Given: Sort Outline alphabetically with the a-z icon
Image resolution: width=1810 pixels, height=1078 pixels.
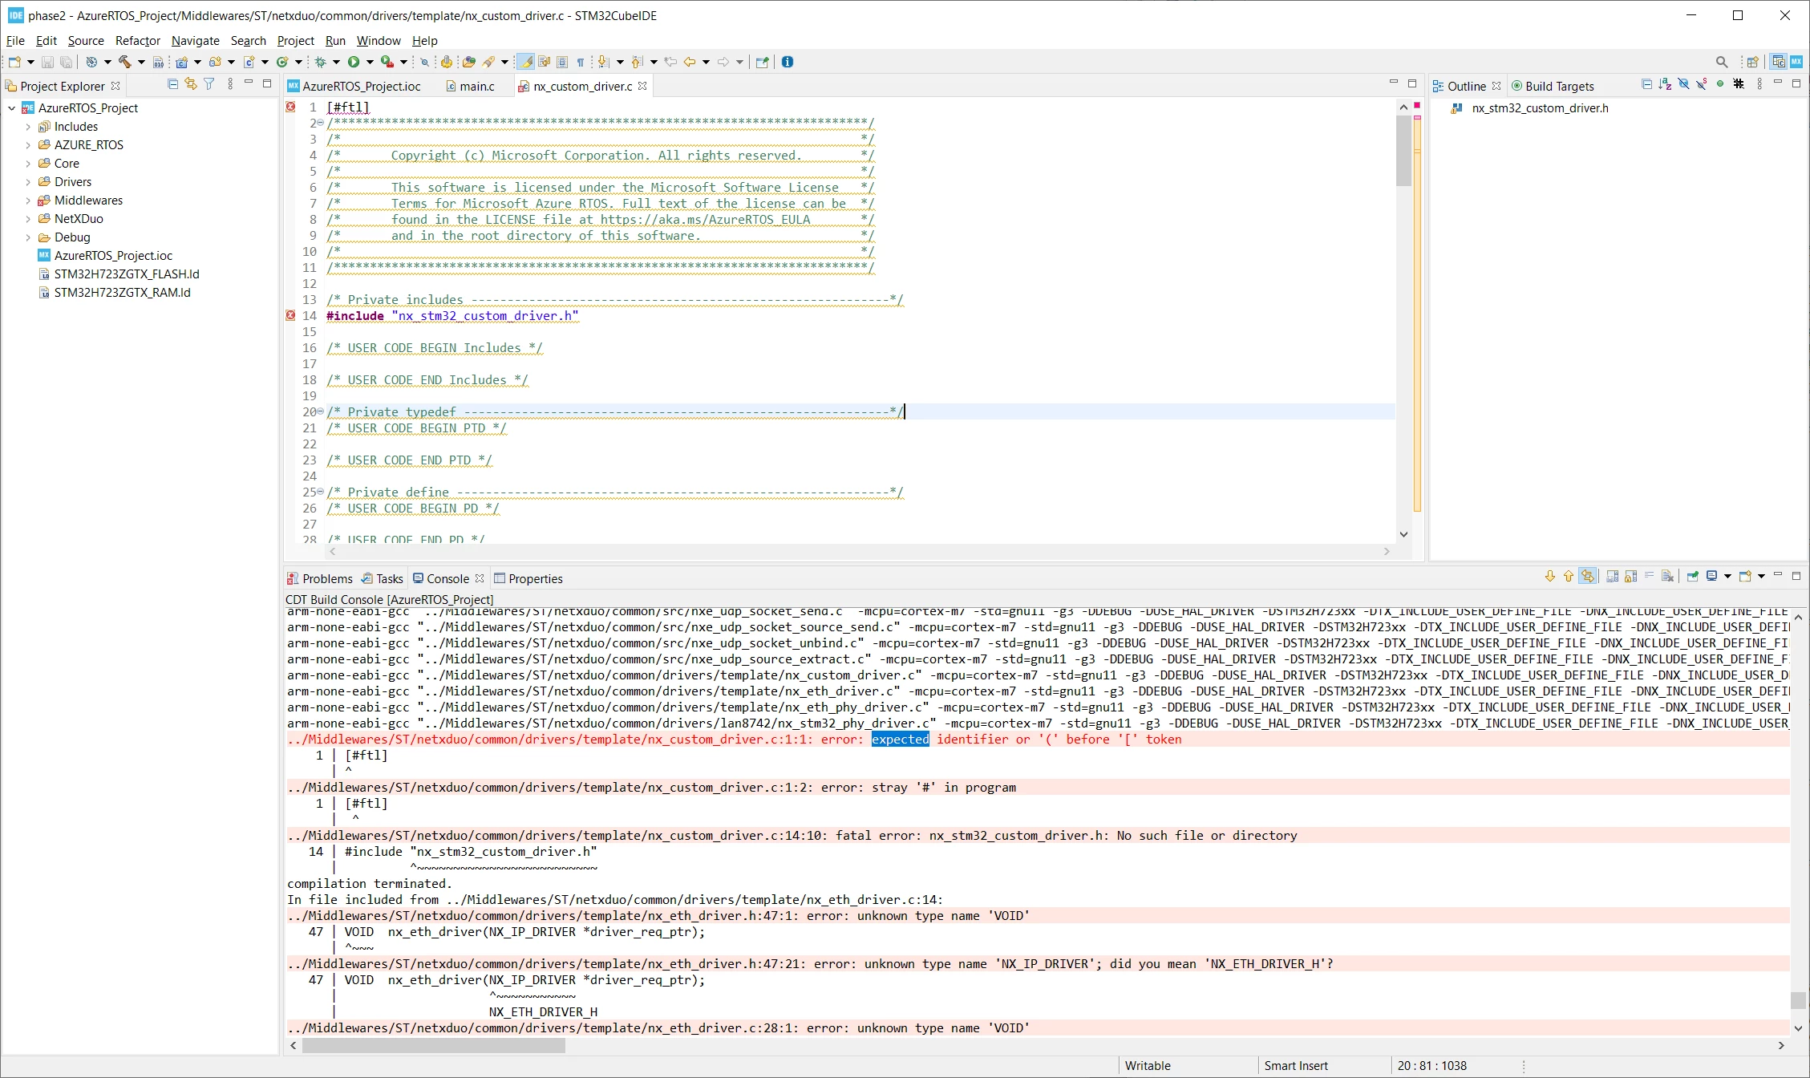Looking at the screenshot, I should [x=1665, y=84].
